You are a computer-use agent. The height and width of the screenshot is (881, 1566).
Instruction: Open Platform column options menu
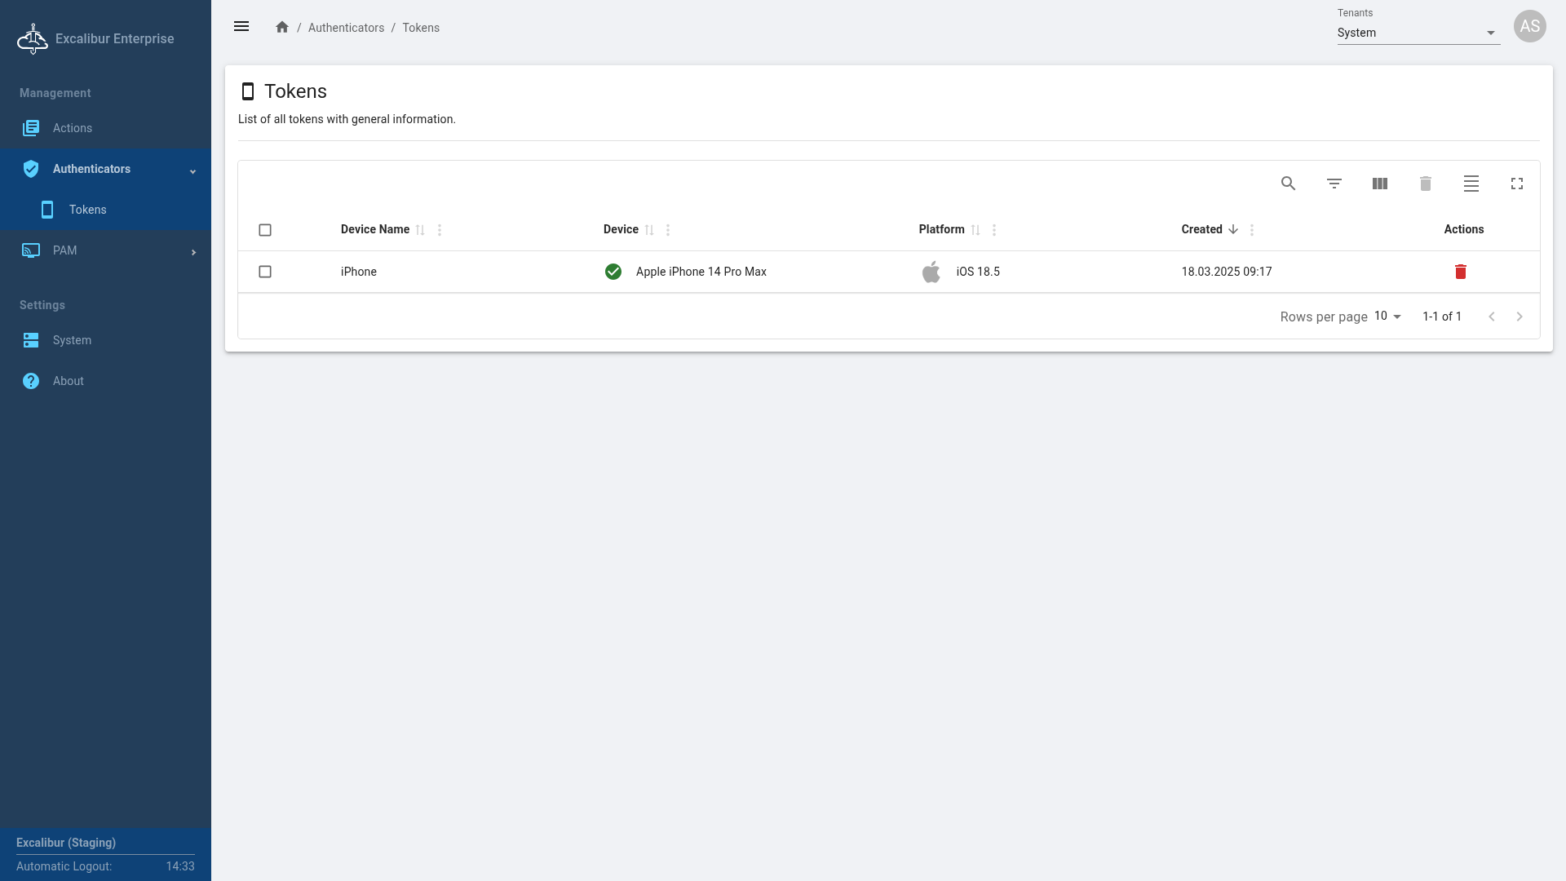pyautogui.click(x=993, y=230)
